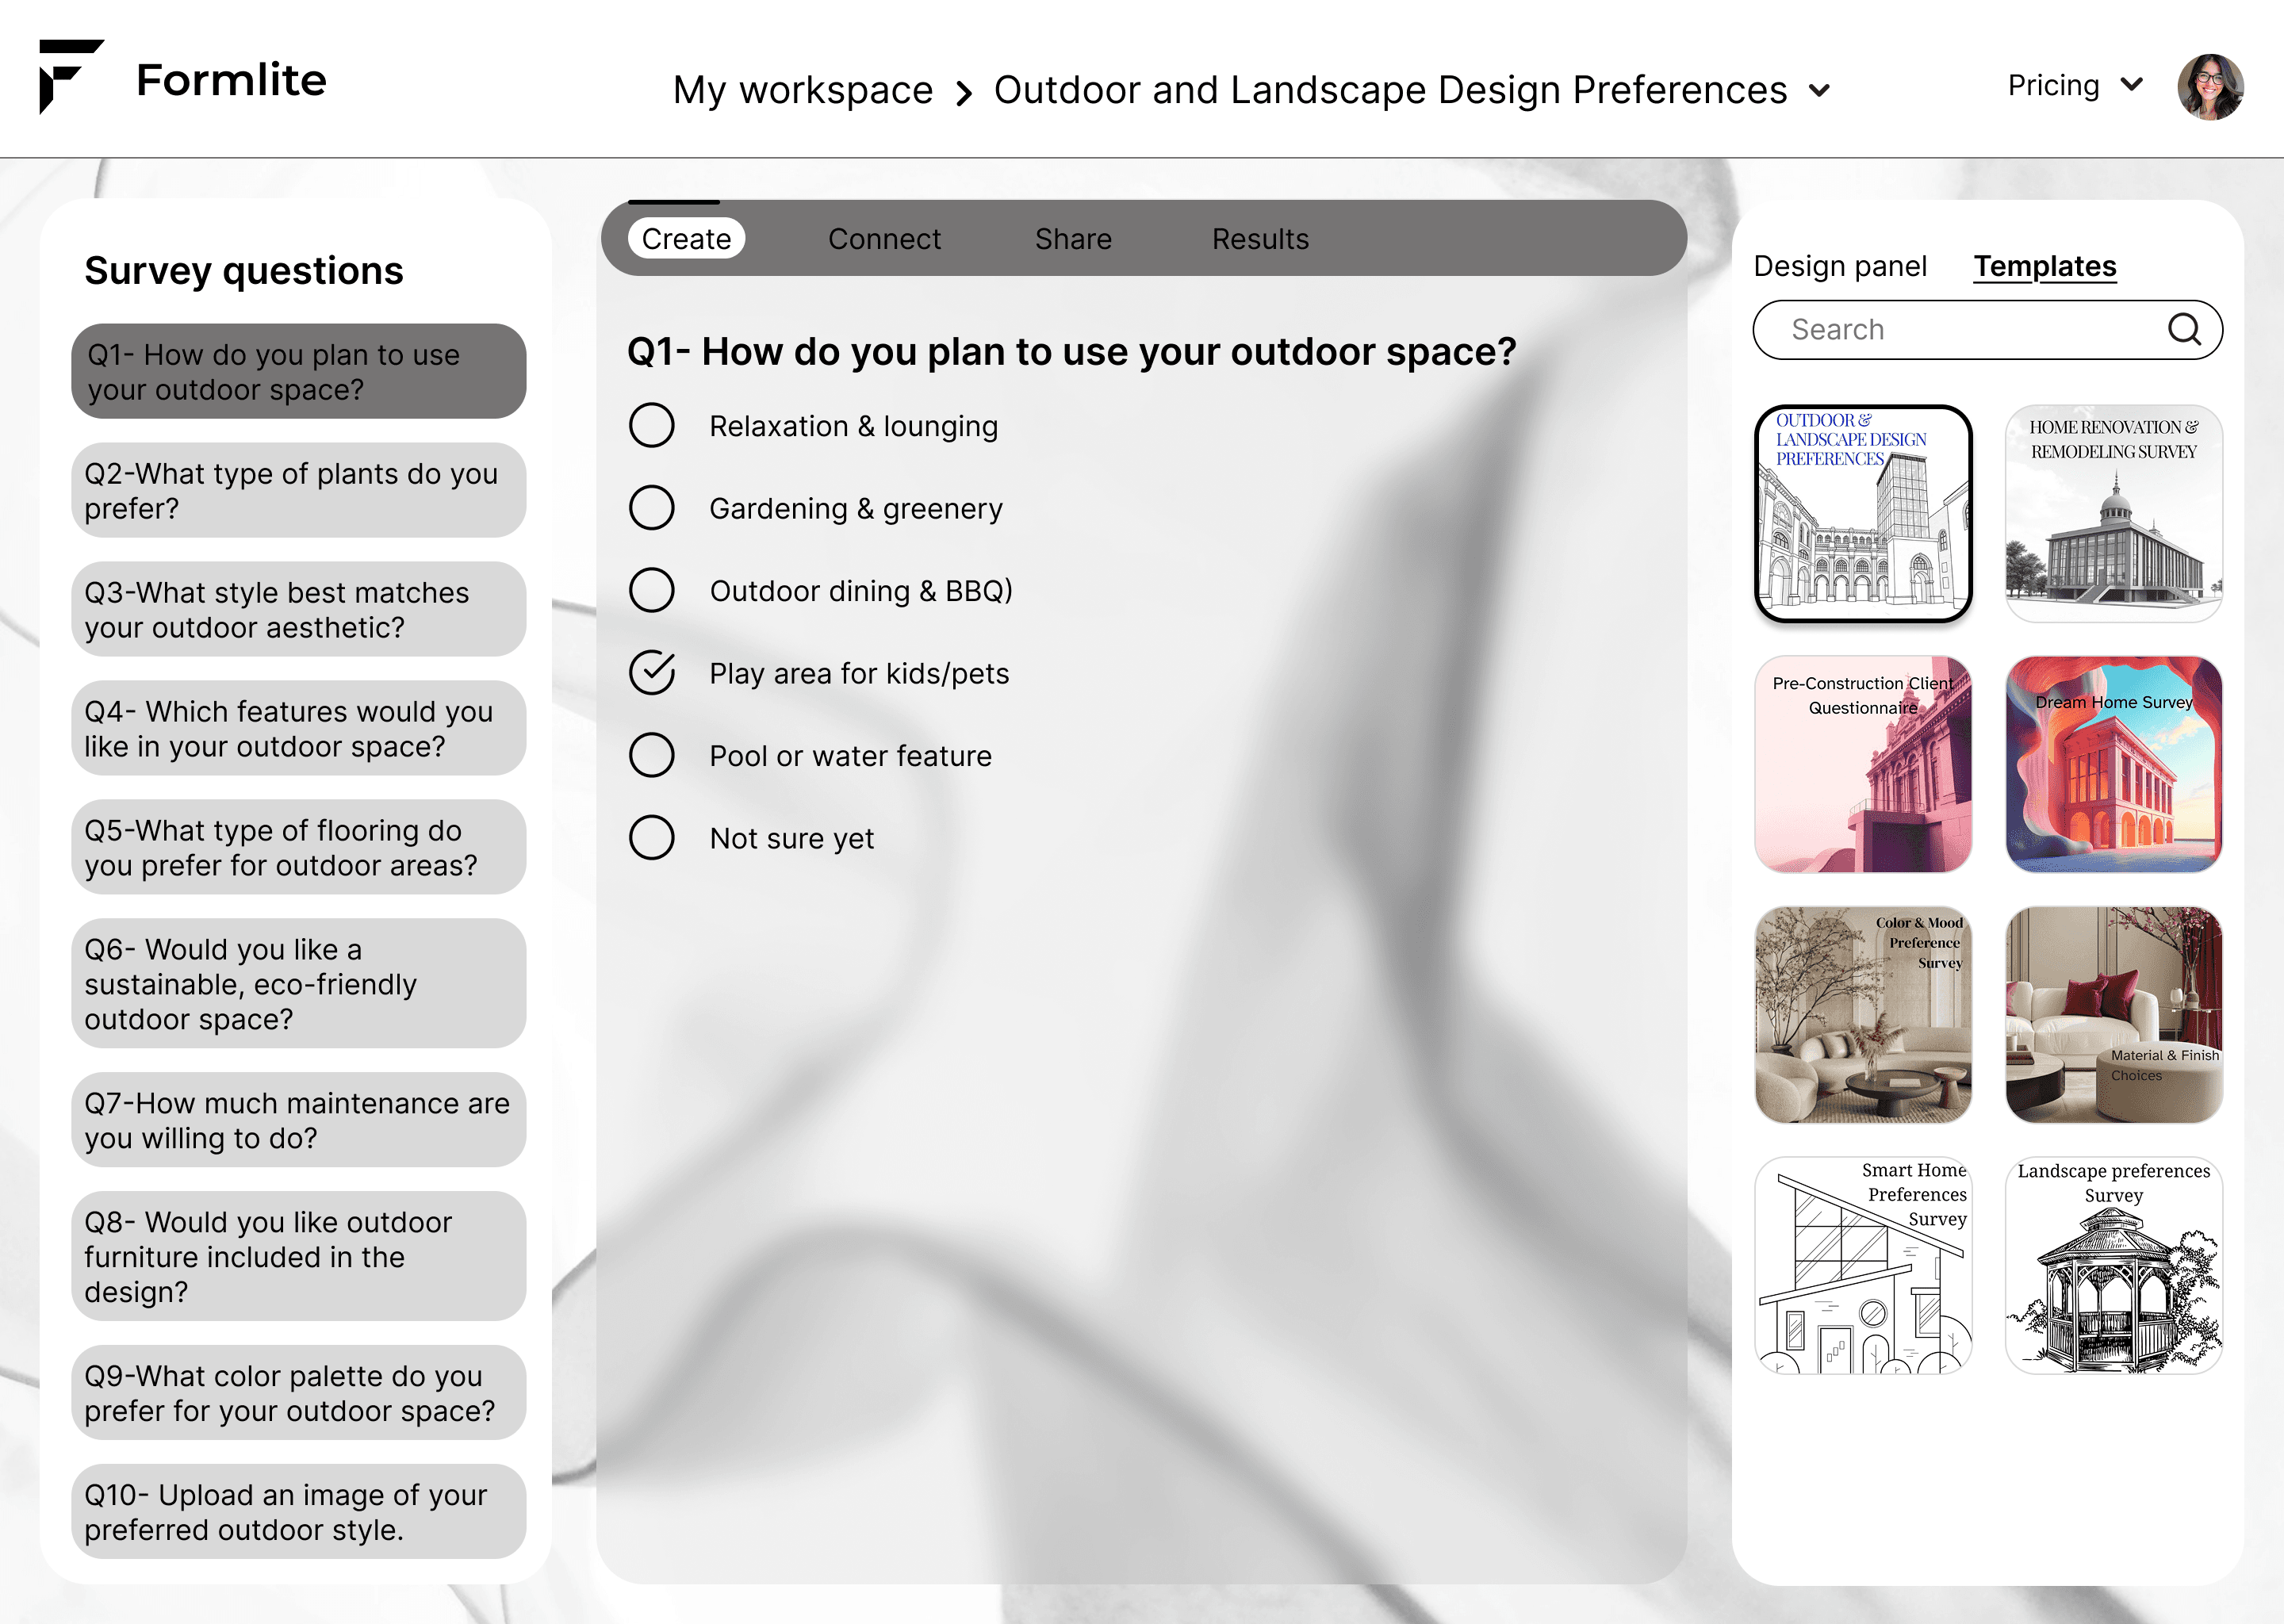This screenshot has width=2284, height=1624.
Task: Click the search magnifier icon
Action: click(2183, 329)
